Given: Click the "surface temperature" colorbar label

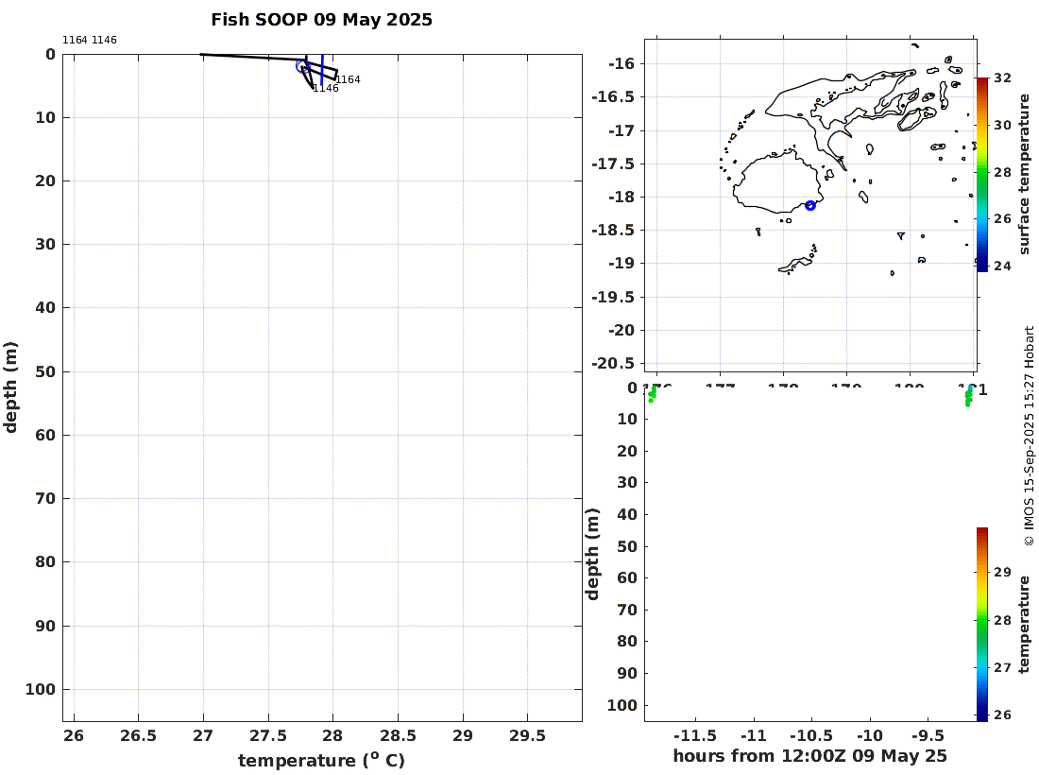Looking at the screenshot, I should click(x=1025, y=174).
